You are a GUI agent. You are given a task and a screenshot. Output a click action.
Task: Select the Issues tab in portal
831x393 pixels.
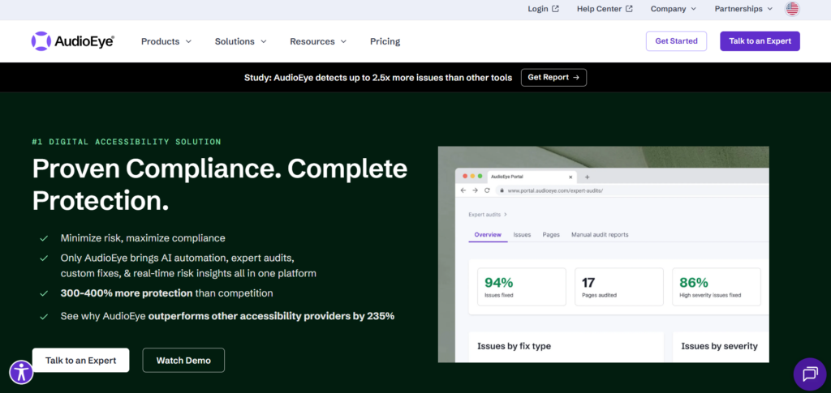coord(522,234)
